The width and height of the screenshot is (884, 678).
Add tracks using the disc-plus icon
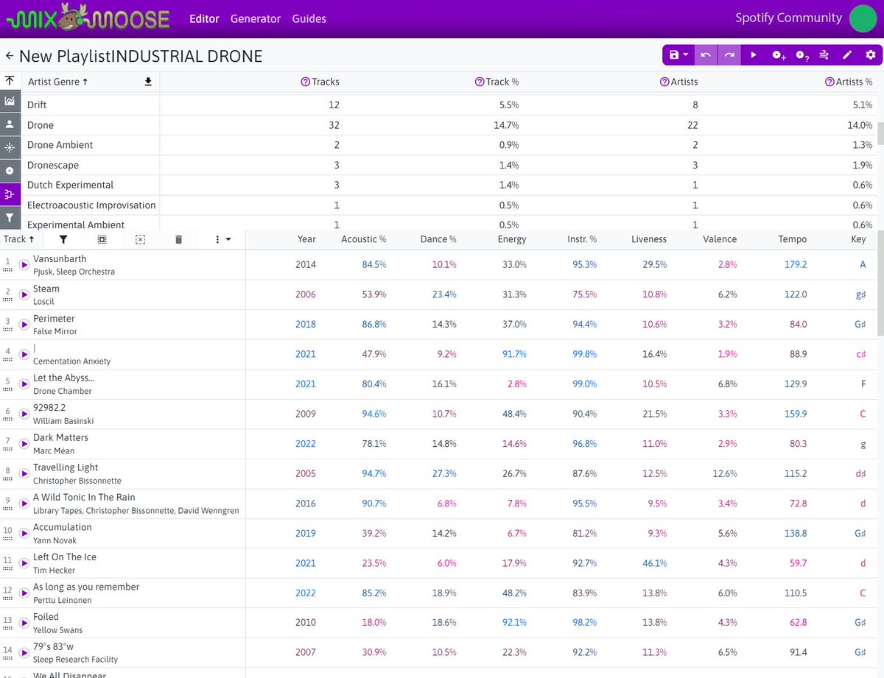[779, 55]
